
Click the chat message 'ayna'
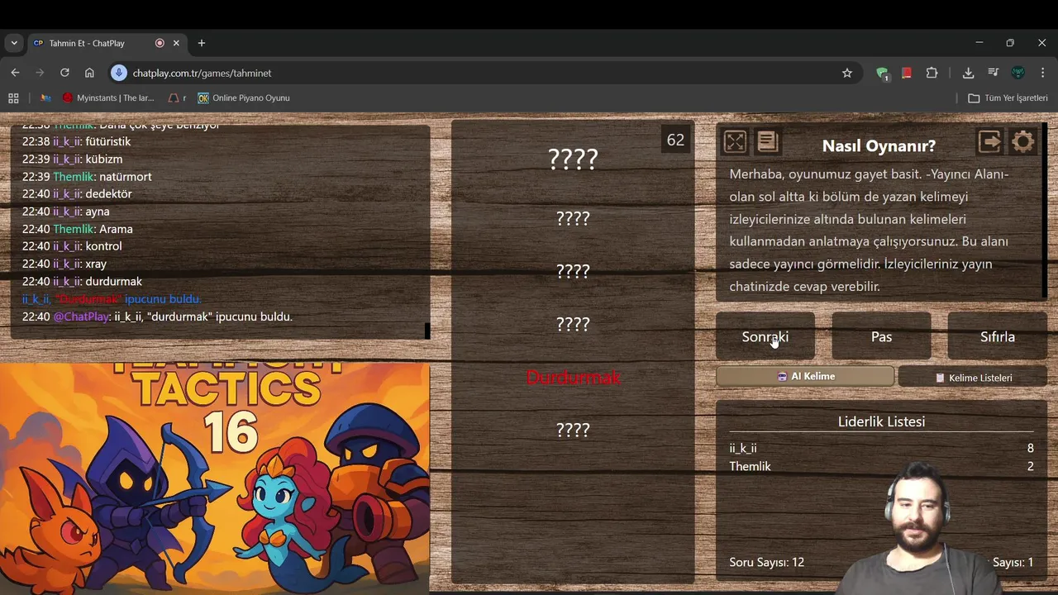(x=97, y=212)
